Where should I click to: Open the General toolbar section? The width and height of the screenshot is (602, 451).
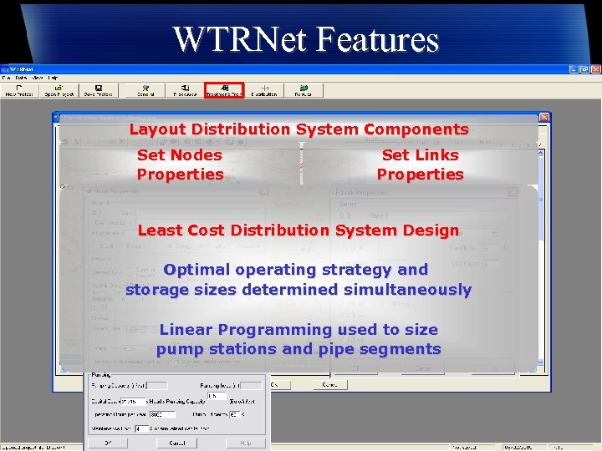click(145, 90)
